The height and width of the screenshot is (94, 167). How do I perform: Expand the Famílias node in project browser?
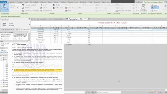pyautogui.click(x=1, y=83)
